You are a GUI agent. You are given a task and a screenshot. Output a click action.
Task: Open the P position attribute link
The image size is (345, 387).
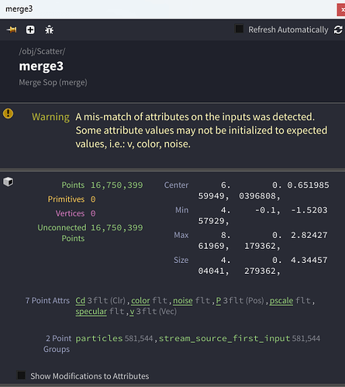[x=219, y=301]
